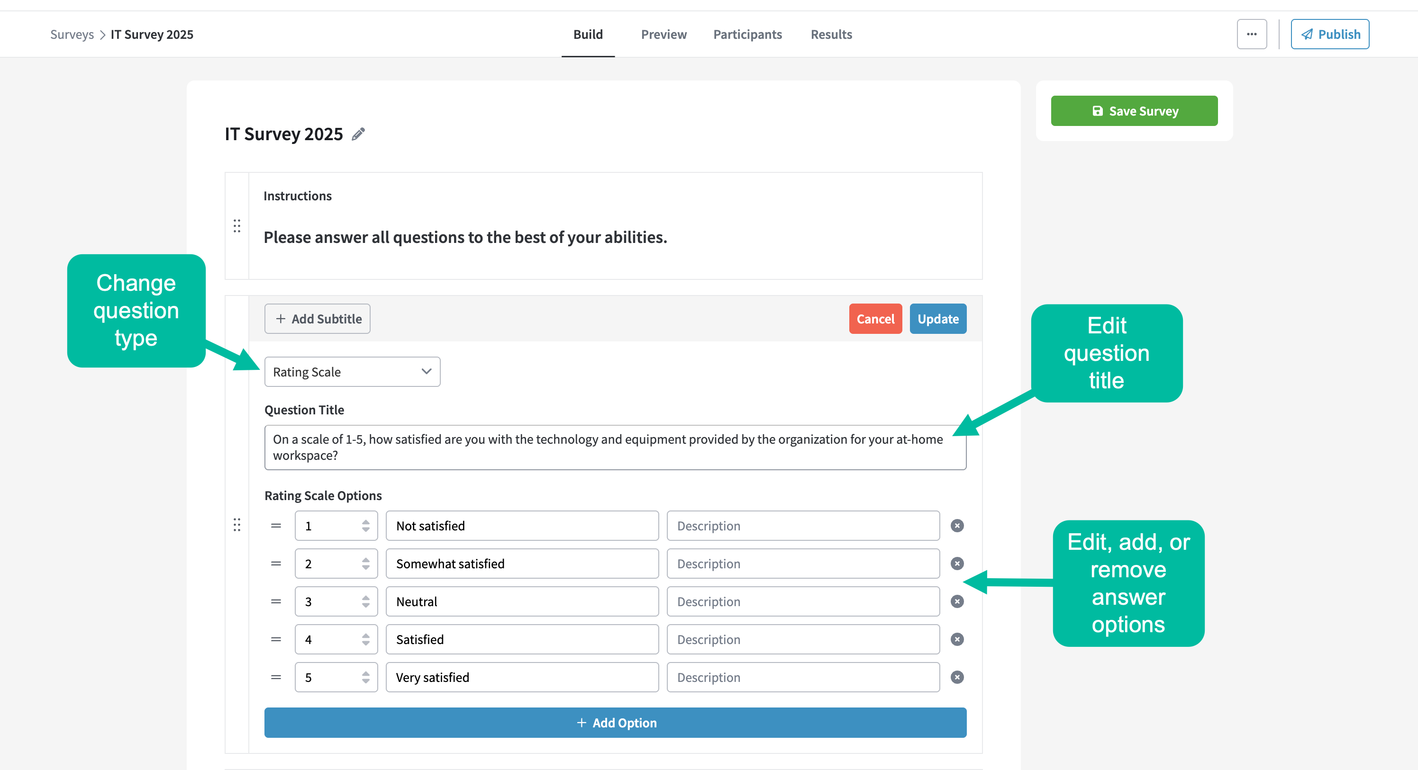Click the pencil icon beside survey title
Image resolution: width=1418 pixels, height=770 pixels.
[358, 134]
